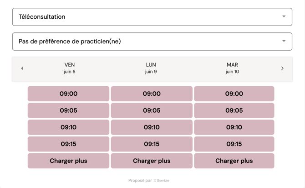Load more slots for VEN juin 6
305x188 pixels.
pyautogui.click(x=68, y=161)
